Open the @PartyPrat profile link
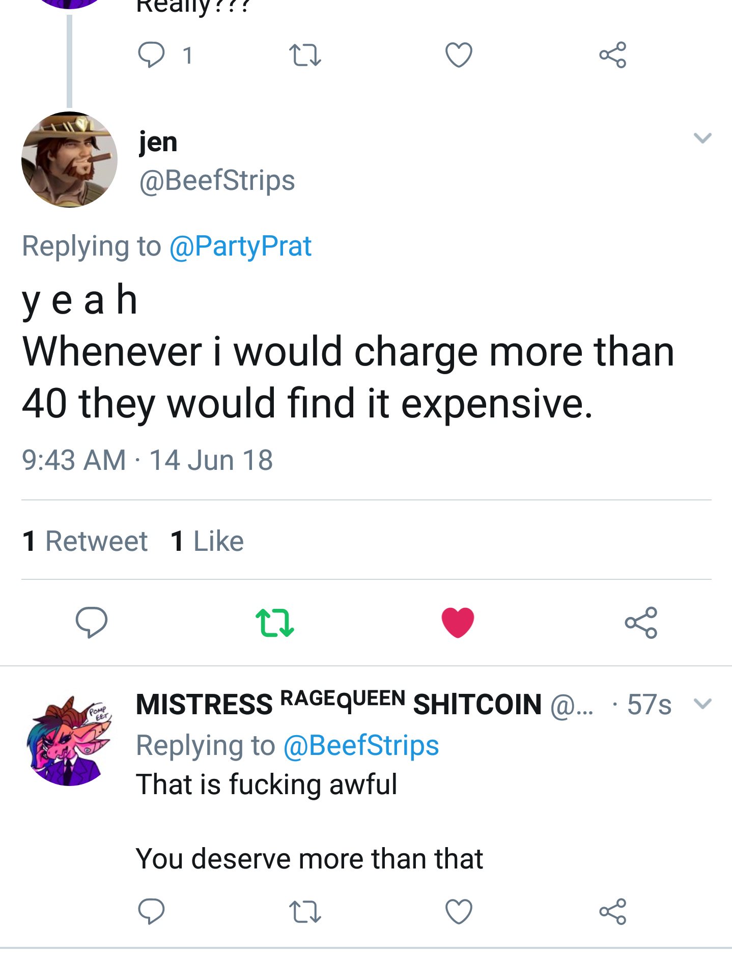 click(x=240, y=246)
